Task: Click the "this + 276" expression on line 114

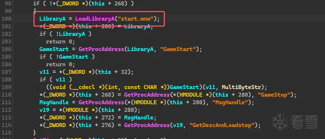Action: (x=95, y=125)
